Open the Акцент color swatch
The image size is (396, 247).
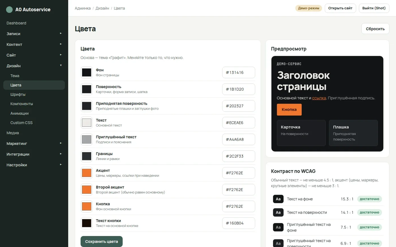87,173
